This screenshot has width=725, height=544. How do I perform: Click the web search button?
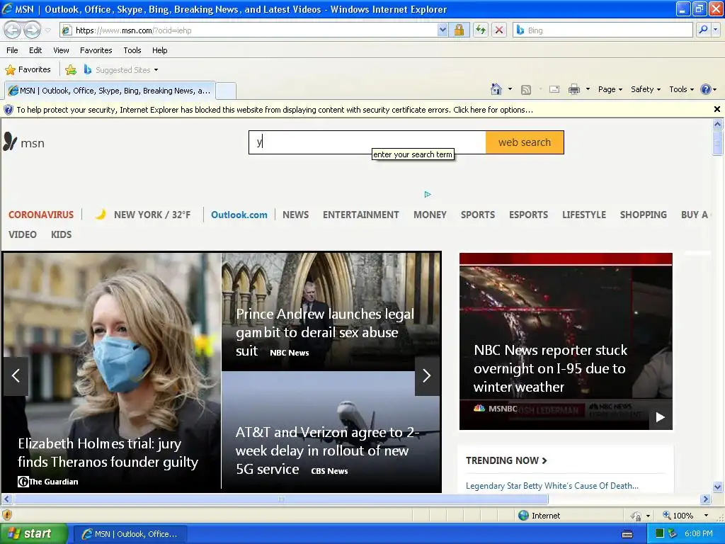[x=525, y=142]
